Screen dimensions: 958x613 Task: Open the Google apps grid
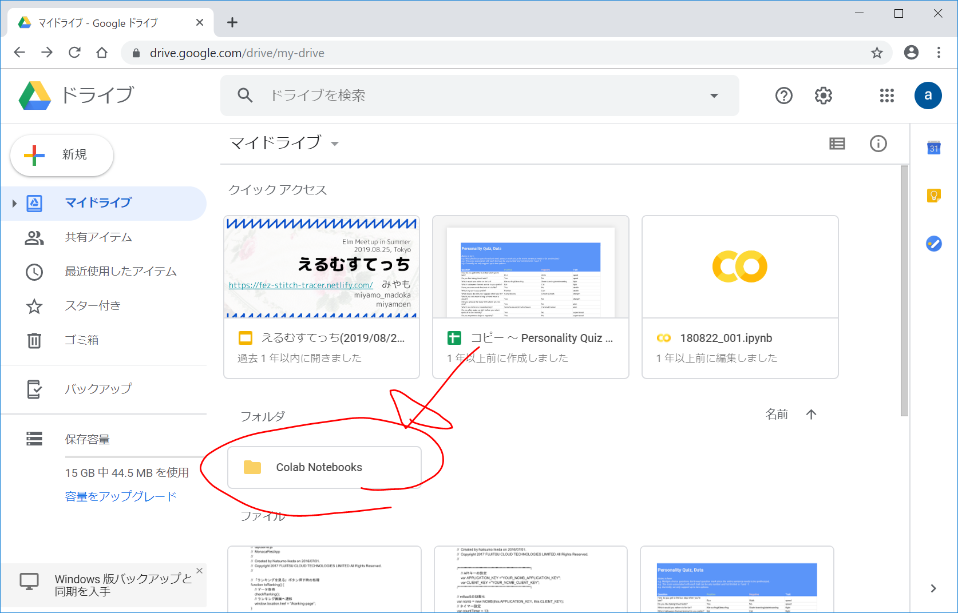[x=886, y=95]
